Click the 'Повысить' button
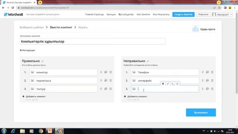238x134 pixels. click(203, 15)
